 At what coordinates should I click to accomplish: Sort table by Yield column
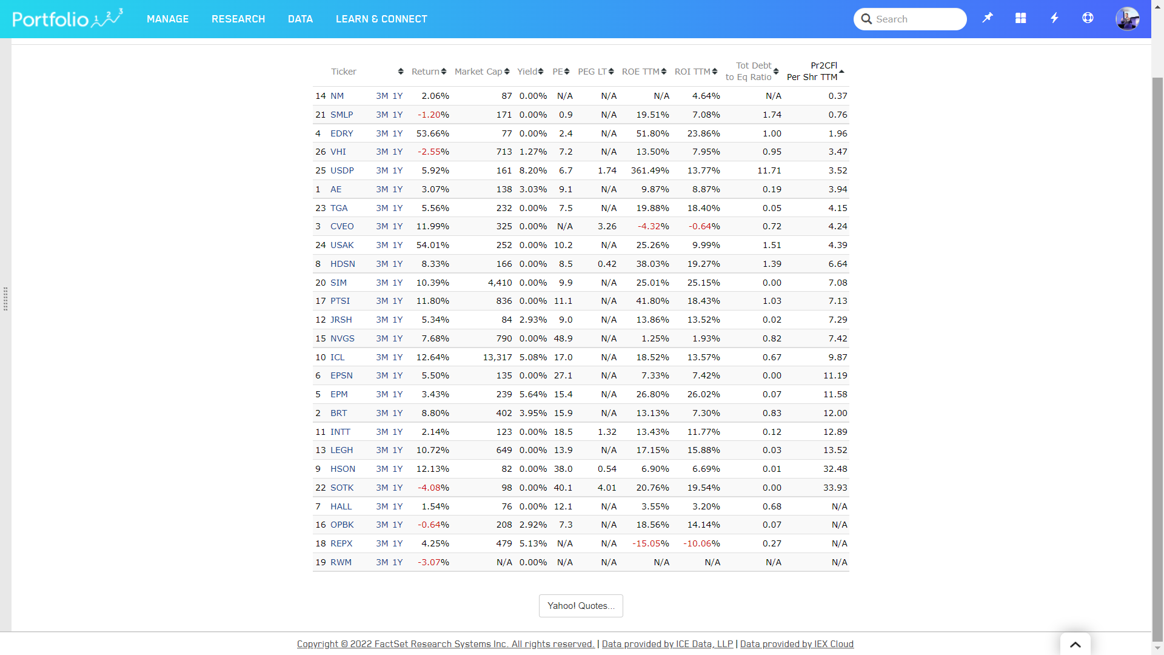click(x=530, y=72)
